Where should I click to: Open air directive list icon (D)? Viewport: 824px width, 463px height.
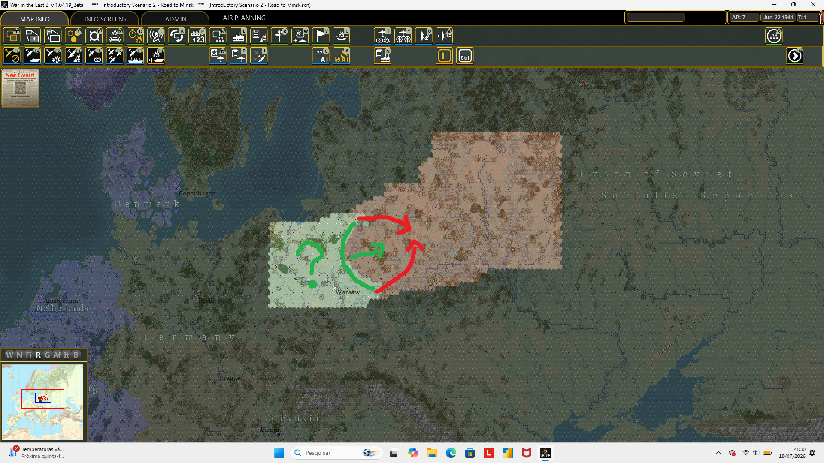239,56
